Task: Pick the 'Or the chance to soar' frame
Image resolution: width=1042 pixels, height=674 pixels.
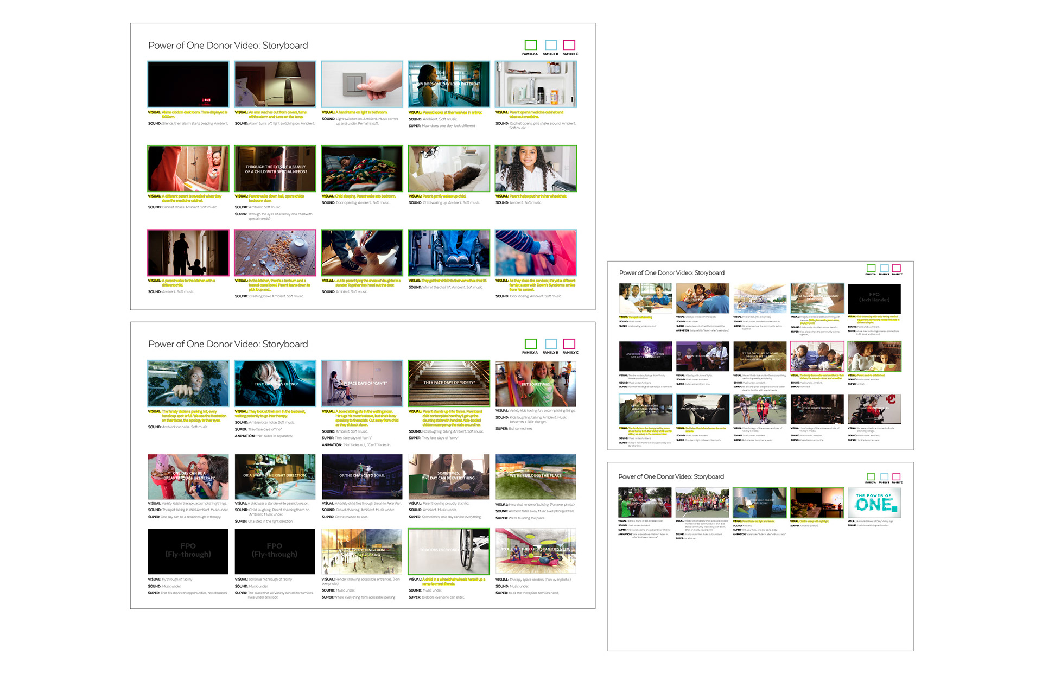Action: pos(362,477)
